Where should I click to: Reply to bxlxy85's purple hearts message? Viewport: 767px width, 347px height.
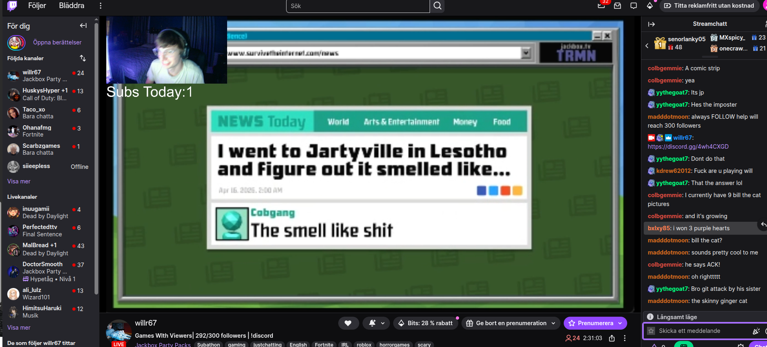pyautogui.click(x=763, y=225)
